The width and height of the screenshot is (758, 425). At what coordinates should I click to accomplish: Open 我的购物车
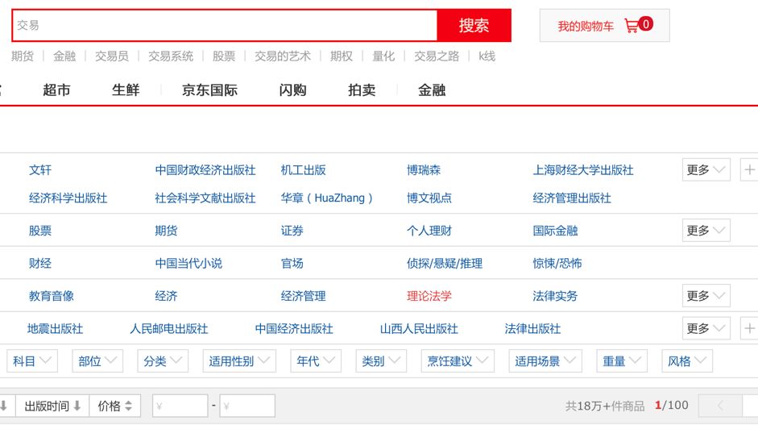pyautogui.click(x=604, y=26)
